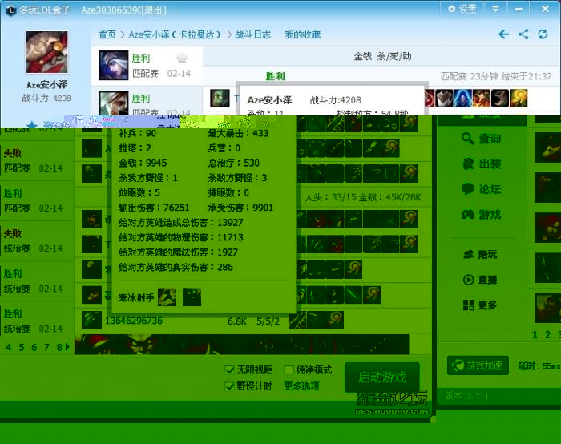Click the 输出伤害:76251 stat in tooltip

pos(154,208)
